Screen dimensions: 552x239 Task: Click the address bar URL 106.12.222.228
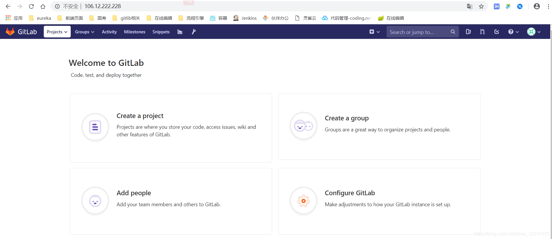(103, 6)
